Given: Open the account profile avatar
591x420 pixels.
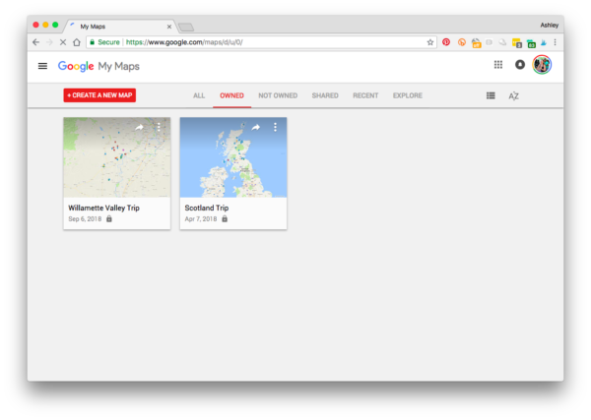Looking at the screenshot, I should pos(542,65).
